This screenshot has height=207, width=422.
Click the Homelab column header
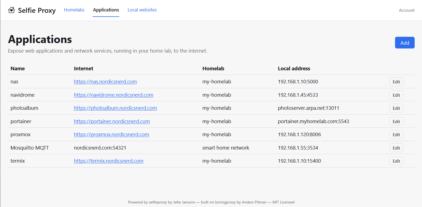coord(213,69)
